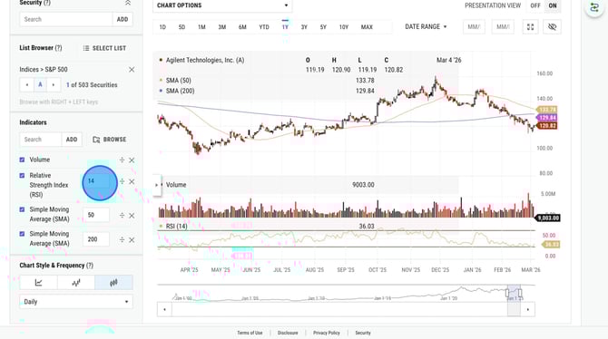Select the 5Y time range
The width and height of the screenshot is (608, 339).
[323, 27]
